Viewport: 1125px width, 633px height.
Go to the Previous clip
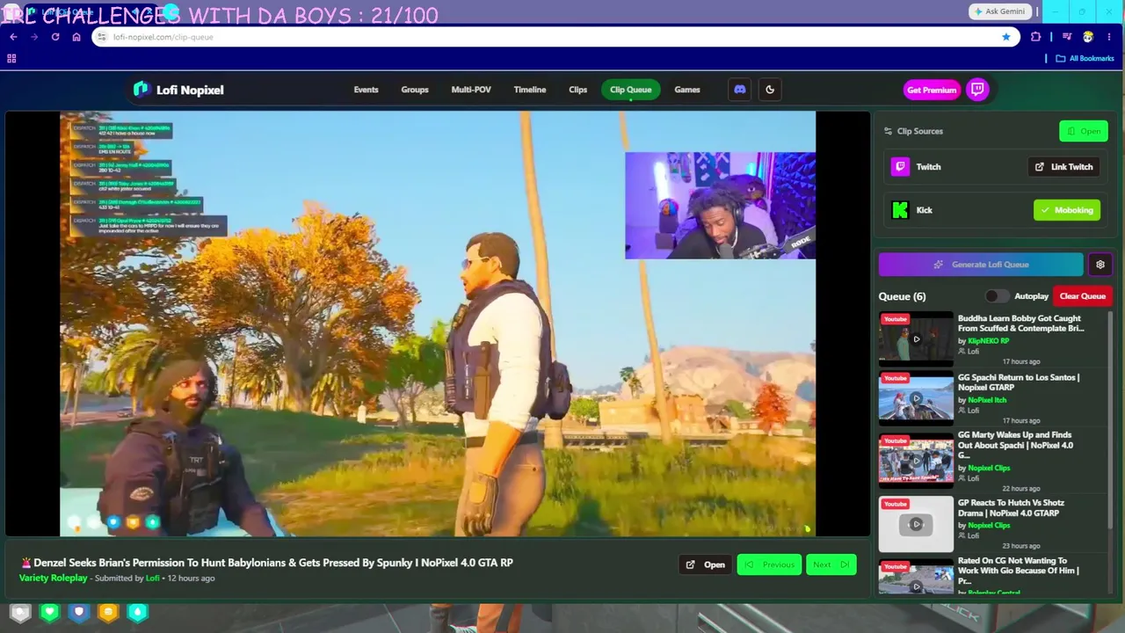[x=770, y=564]
